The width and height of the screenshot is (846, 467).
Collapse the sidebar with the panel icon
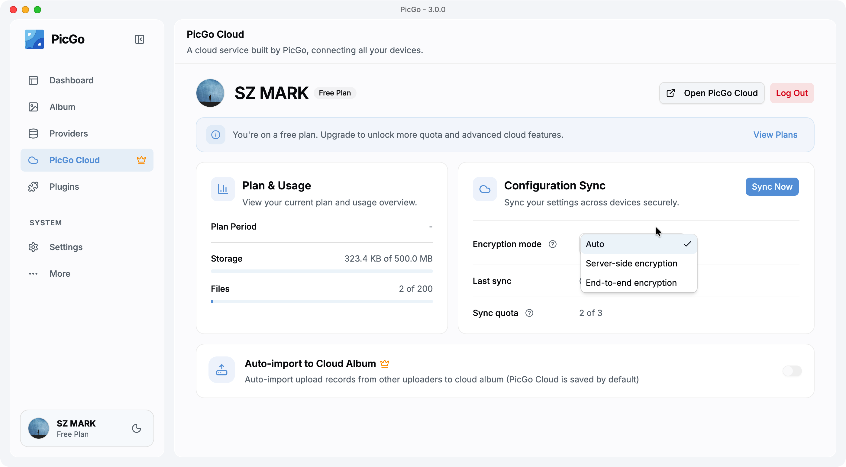140,39
